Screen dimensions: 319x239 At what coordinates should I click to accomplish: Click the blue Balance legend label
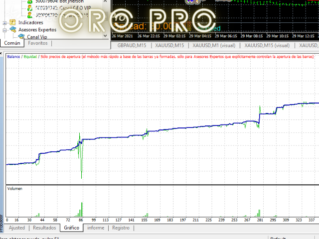point(13,56)
